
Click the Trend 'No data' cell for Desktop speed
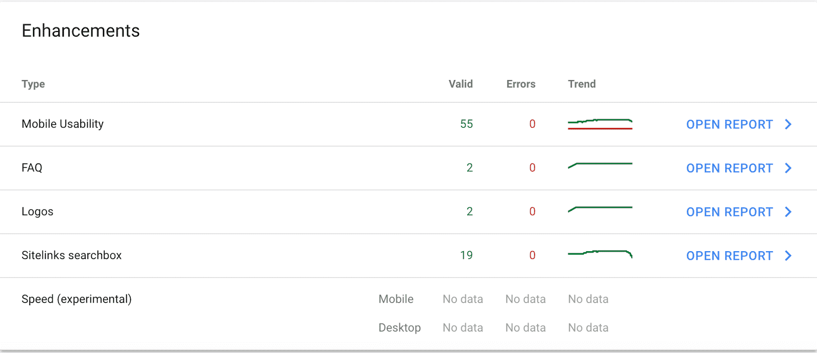tap(588, 328)
